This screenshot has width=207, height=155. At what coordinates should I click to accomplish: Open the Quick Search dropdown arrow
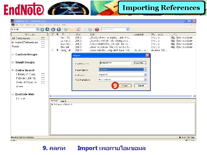pyautogui.click(x=128, y=29)
